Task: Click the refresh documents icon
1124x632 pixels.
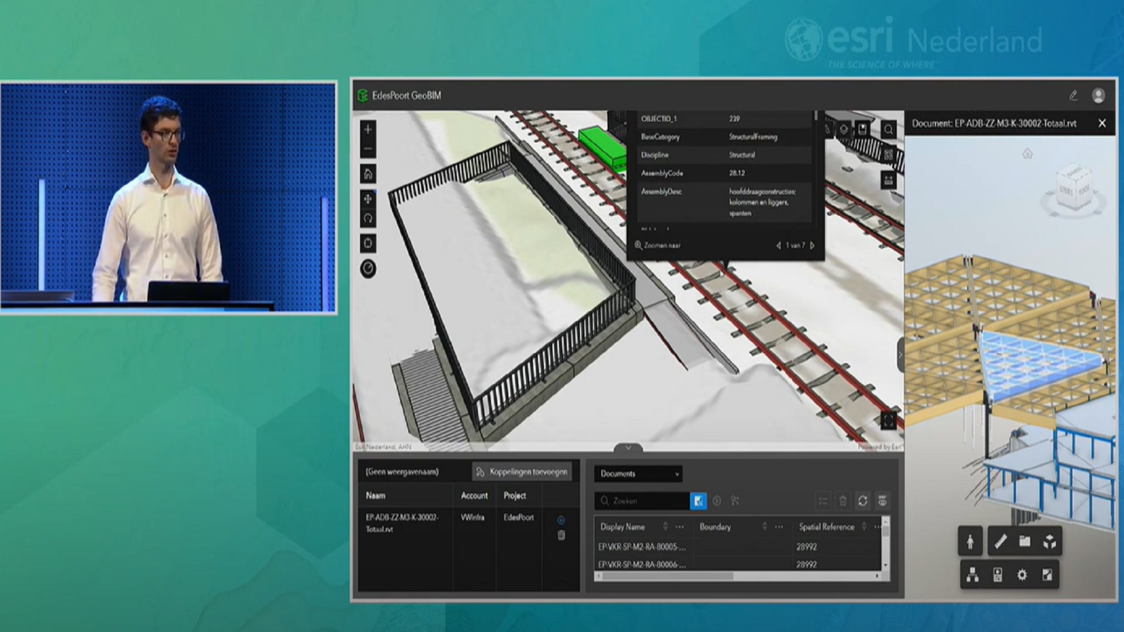Action: 862,501
